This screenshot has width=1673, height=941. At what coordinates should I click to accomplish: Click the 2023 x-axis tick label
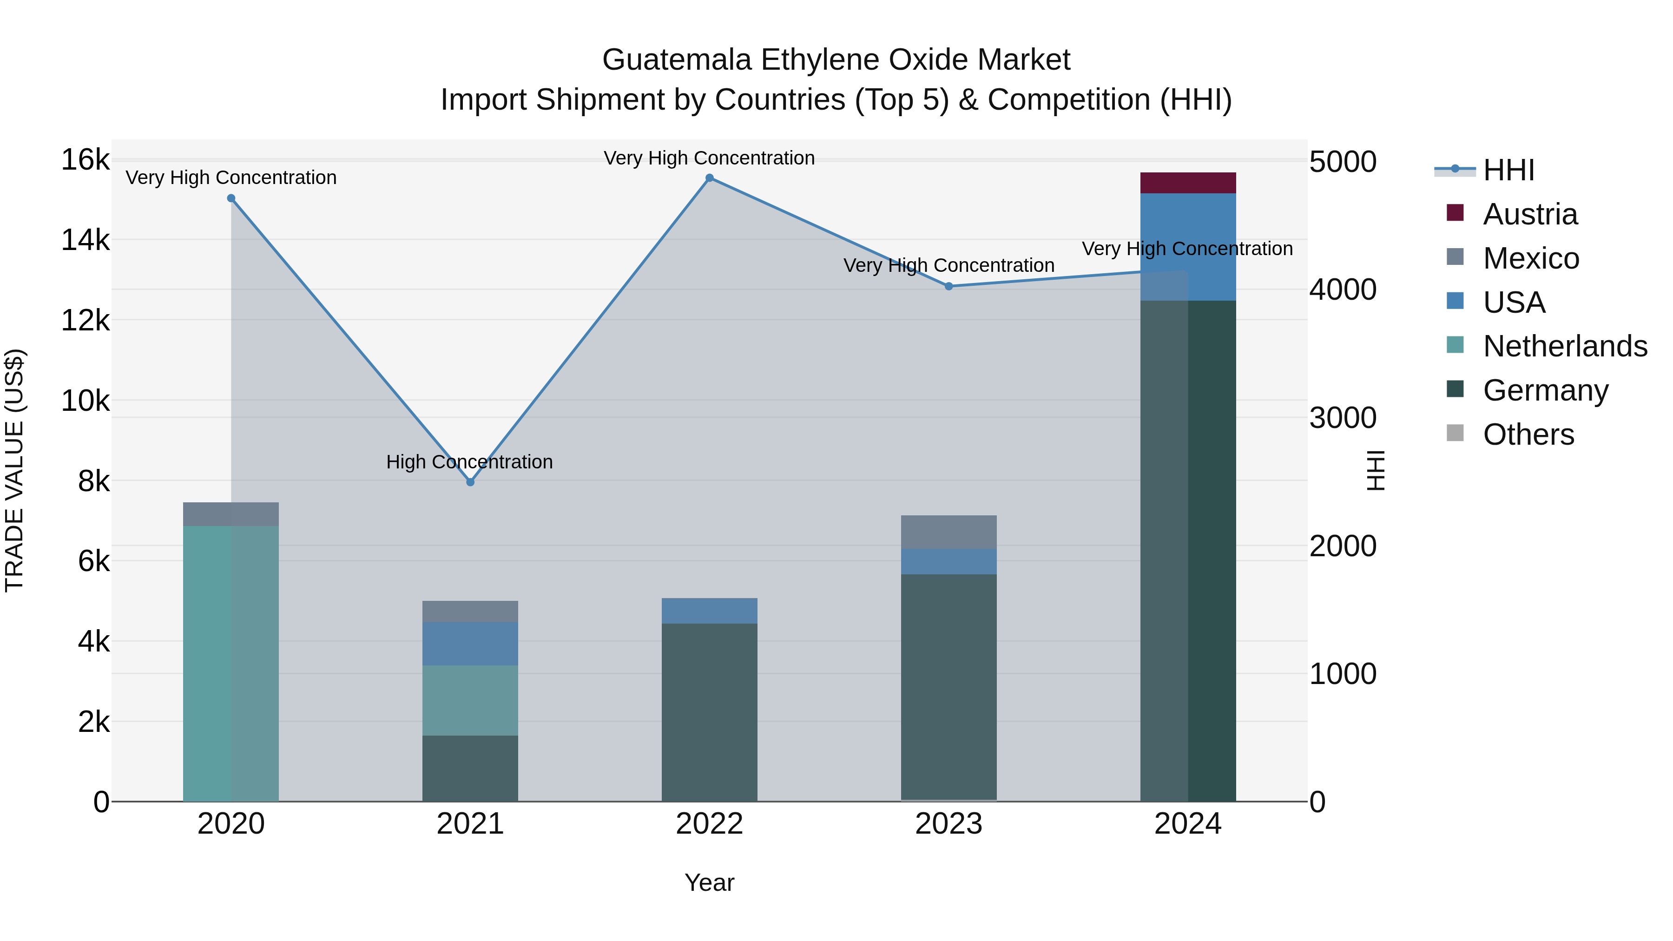click(x=948, y=824)
